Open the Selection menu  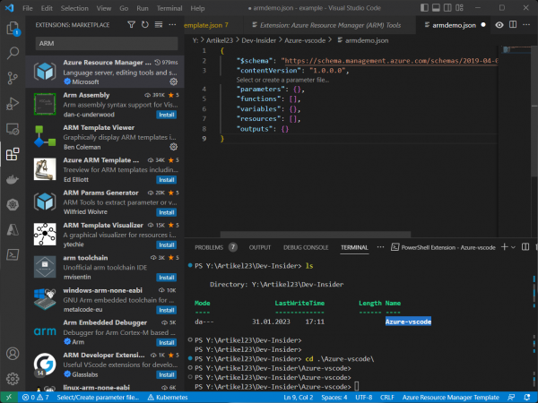[x=74, y=8]
